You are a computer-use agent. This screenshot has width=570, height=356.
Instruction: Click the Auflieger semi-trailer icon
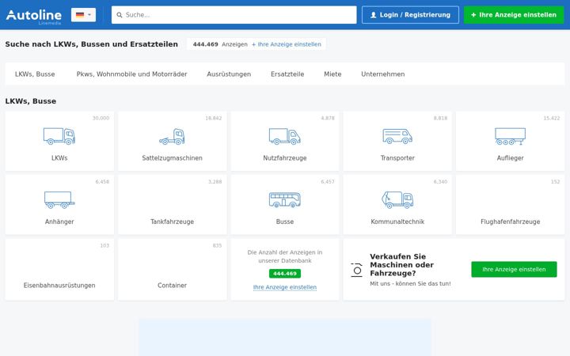point(510,136)
